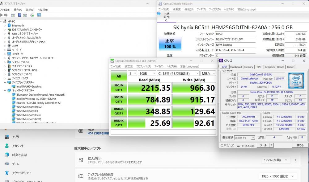Screen dimensions: 309x182
Task: Select the keyboard icon beside キーボード
Action: (x=9, y=50)
